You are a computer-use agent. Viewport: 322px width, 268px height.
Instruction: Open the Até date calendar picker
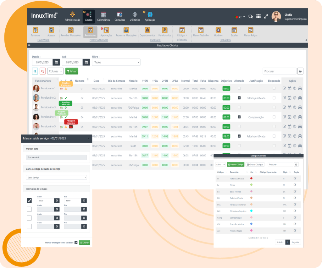(x=86, y=62)
